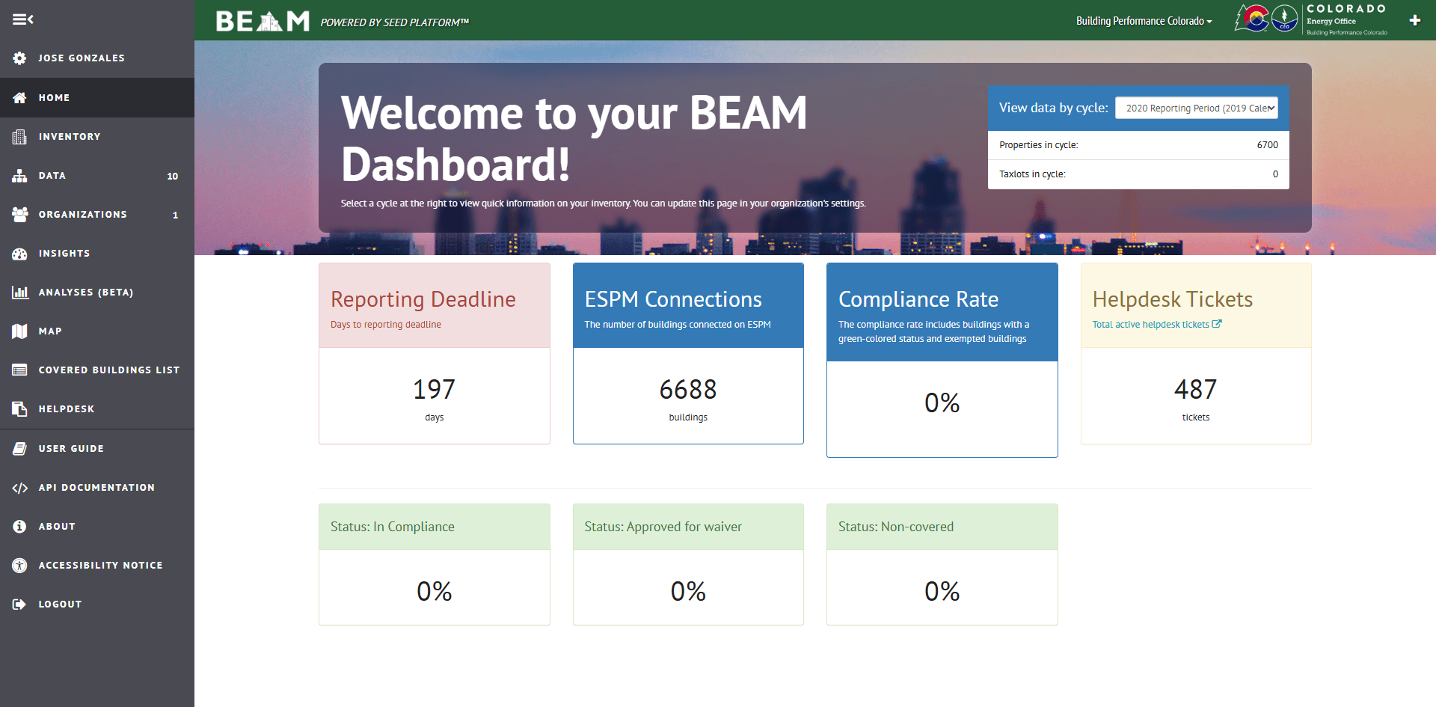1436x707 pixels.
Task: Click the Covered Buildings List icon
Action: tap(19, 370)
